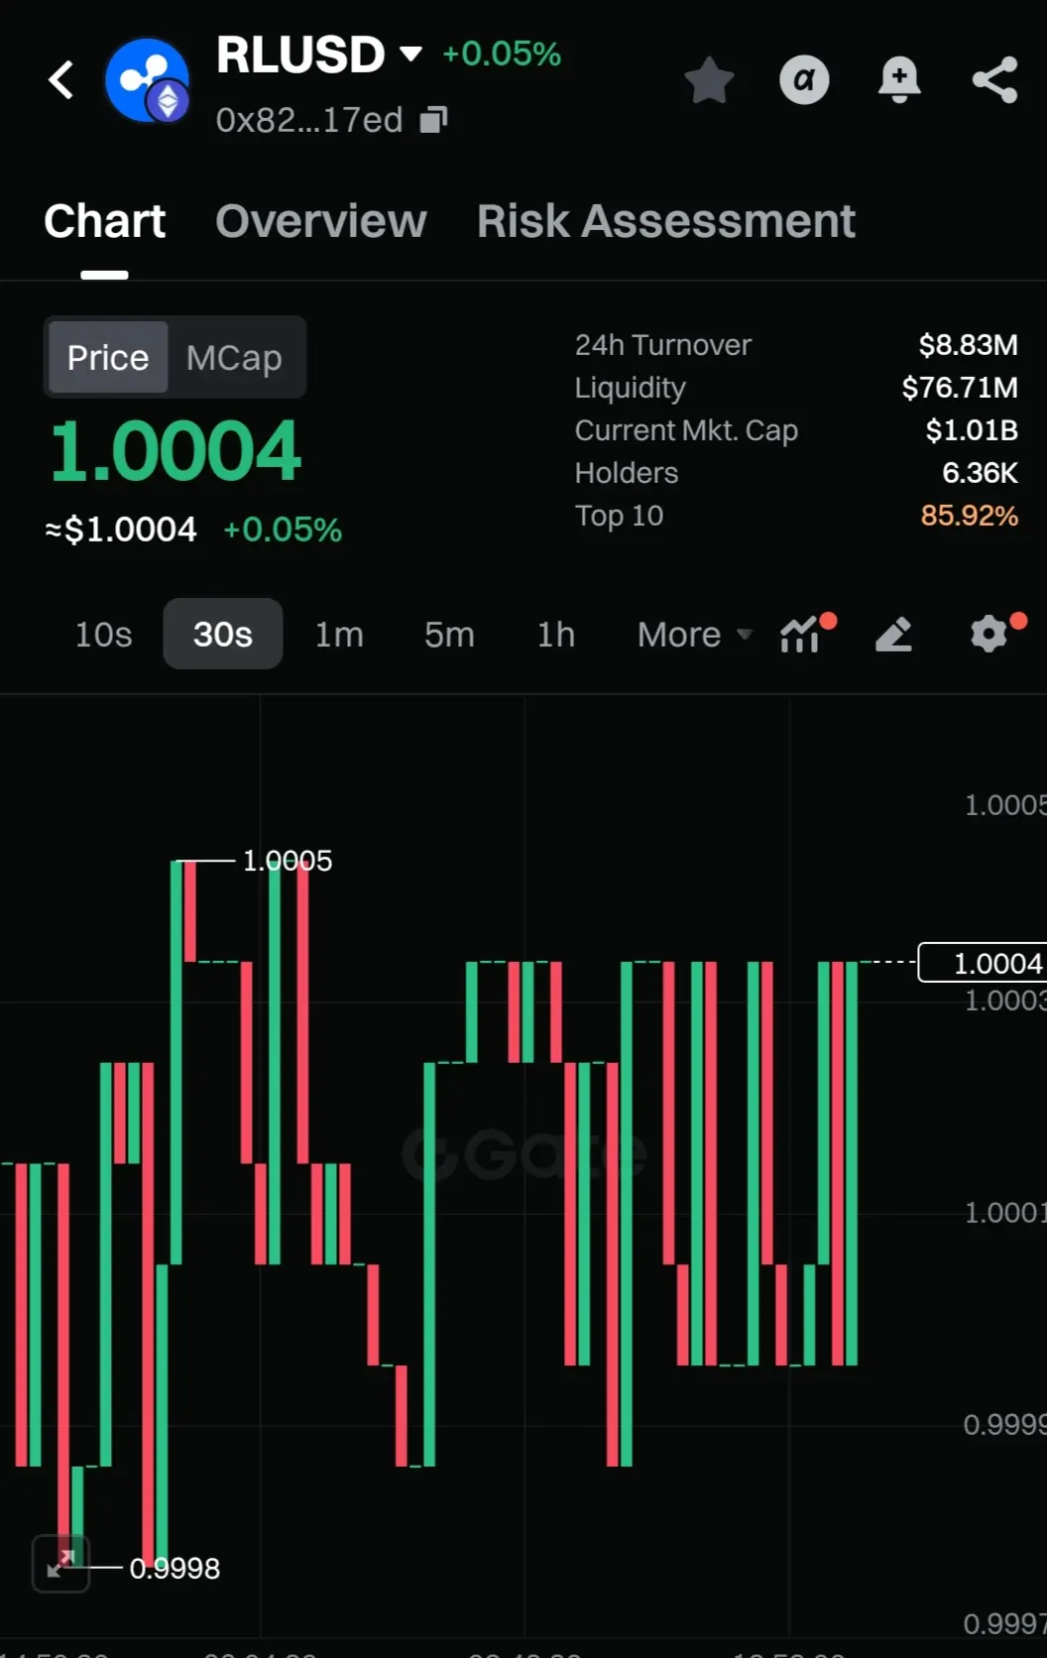
Task: Expand the RLUSD token dropdown arrow
Action: click(x=410, y=54)
